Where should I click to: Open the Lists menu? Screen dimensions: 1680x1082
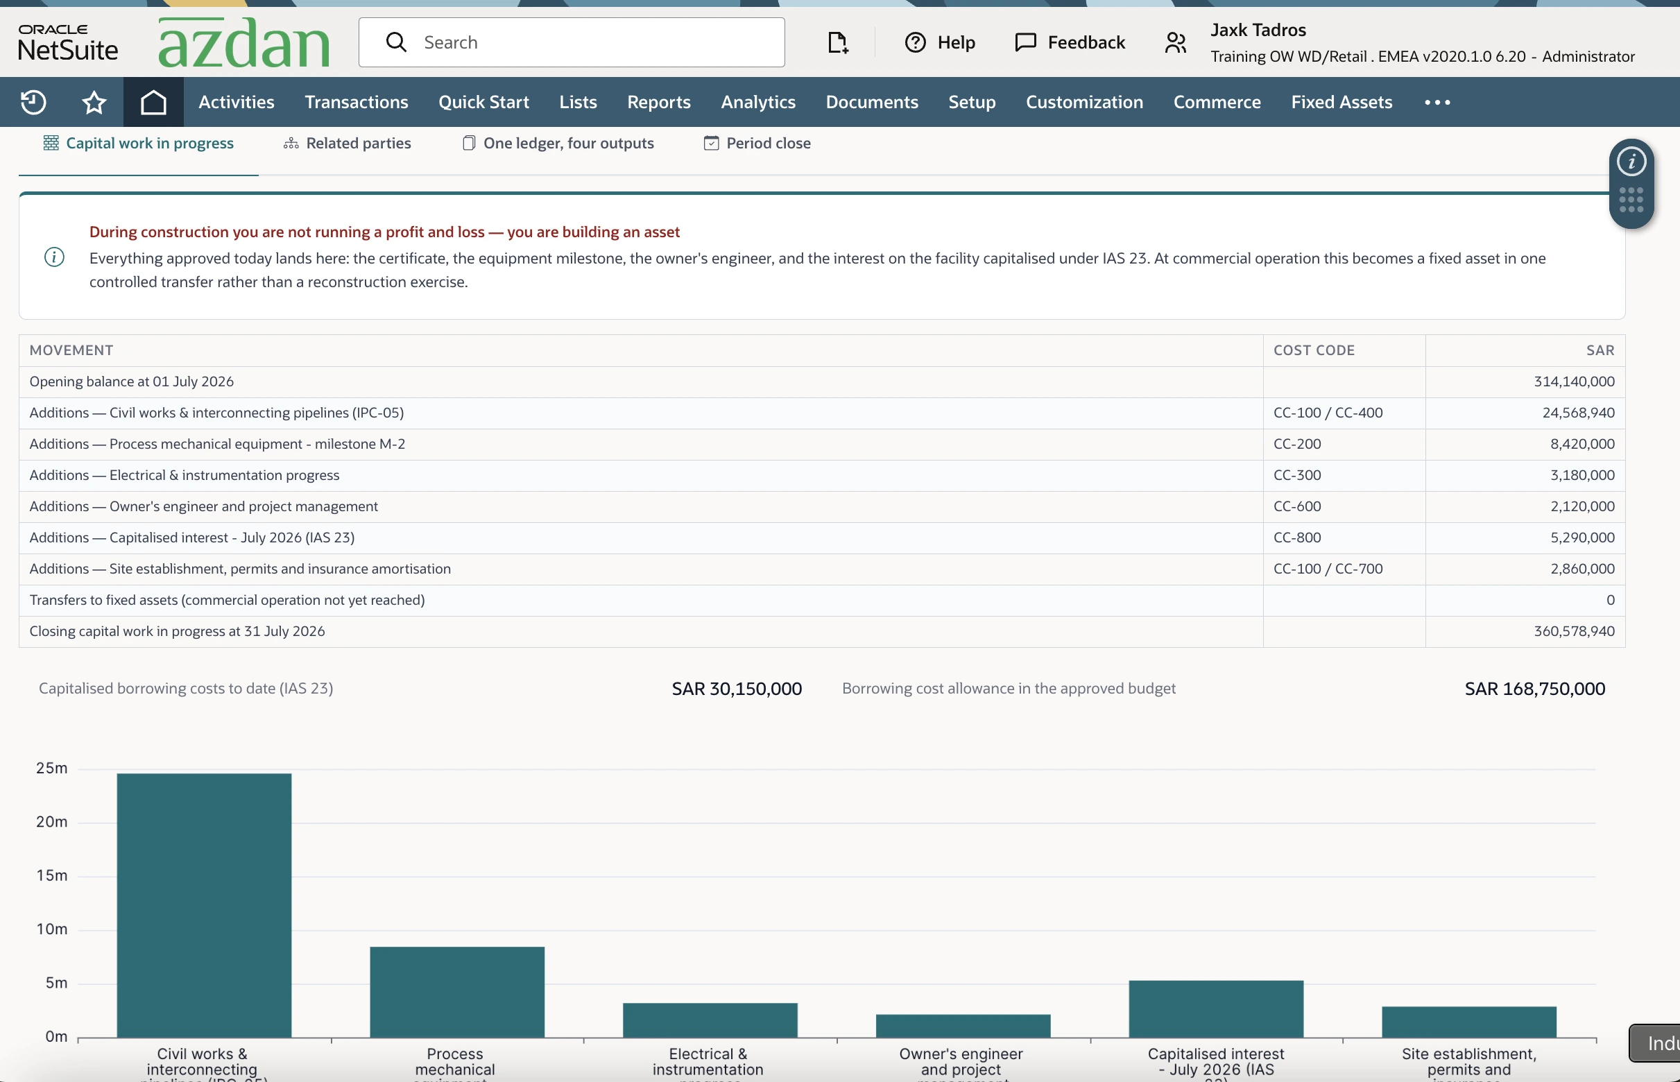578,102
